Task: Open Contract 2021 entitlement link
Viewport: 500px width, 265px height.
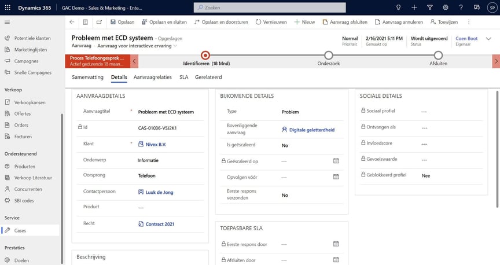Action: (160, 224)
